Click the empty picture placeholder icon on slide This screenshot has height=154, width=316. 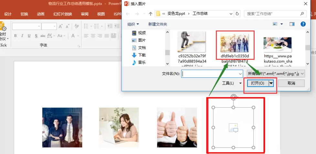233,128
